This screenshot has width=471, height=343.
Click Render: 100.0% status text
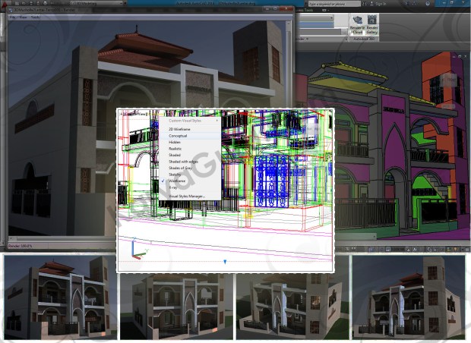(x=20, y=246)
